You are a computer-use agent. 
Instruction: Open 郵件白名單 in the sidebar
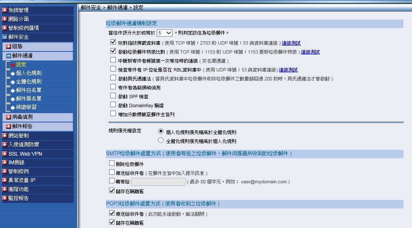click(x=29, y=90)
